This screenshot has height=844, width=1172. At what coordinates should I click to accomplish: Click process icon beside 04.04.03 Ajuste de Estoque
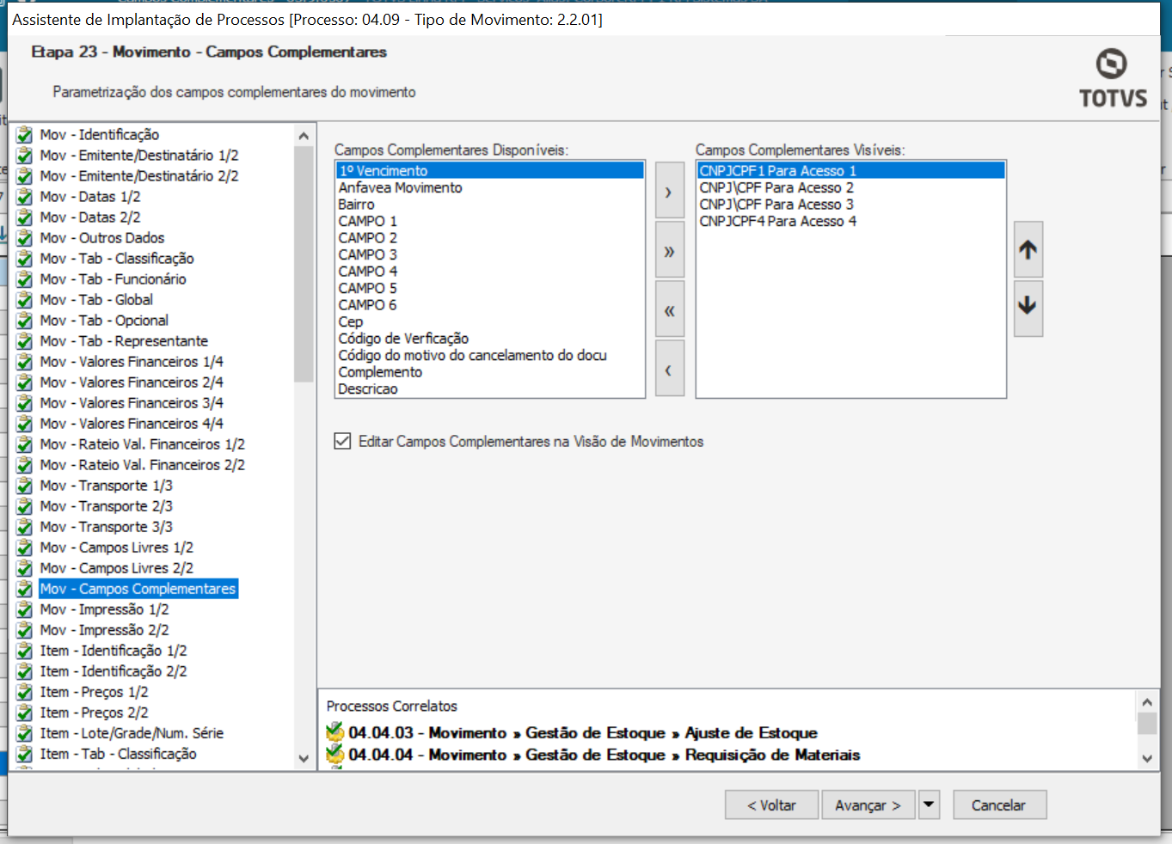pos(334,733)
